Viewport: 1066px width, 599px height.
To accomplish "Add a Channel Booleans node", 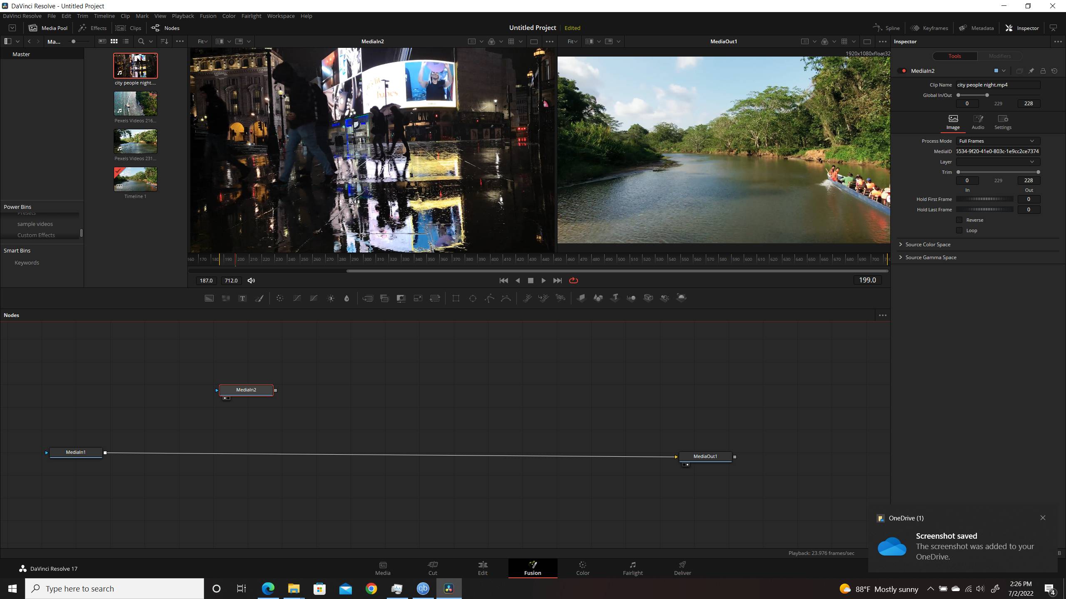I will 384,298.
